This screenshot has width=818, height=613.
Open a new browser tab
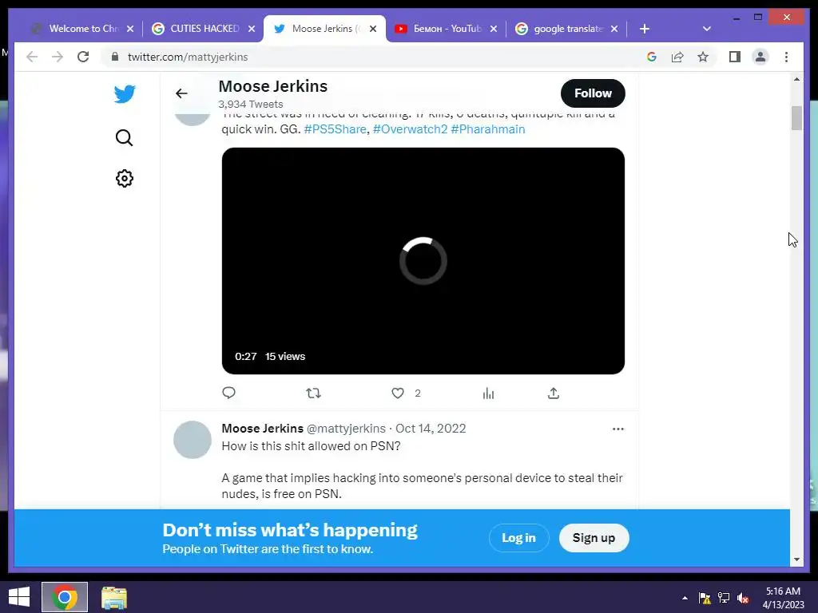[x=645, y=29]
